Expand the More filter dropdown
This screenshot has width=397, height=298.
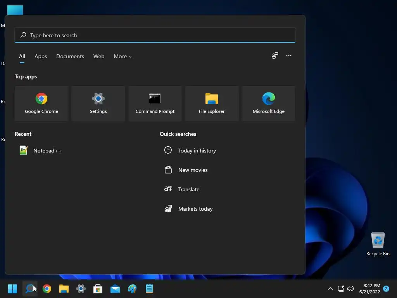[123, 56]
